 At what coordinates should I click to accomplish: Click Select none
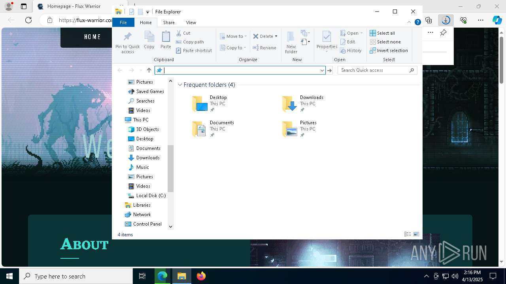(x=385, y=42)
